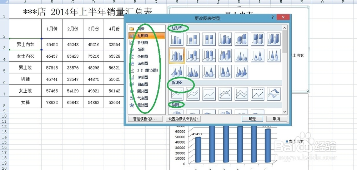Select the 100% Stacked Pyramid chart
Viewport: 357px width, 170px height.
coord(225,72)
